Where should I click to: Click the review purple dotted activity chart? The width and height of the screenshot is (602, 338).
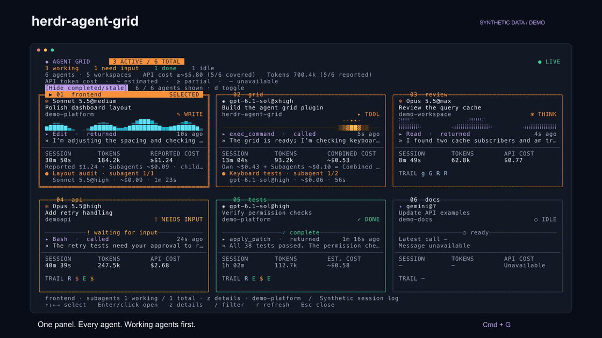478,124
